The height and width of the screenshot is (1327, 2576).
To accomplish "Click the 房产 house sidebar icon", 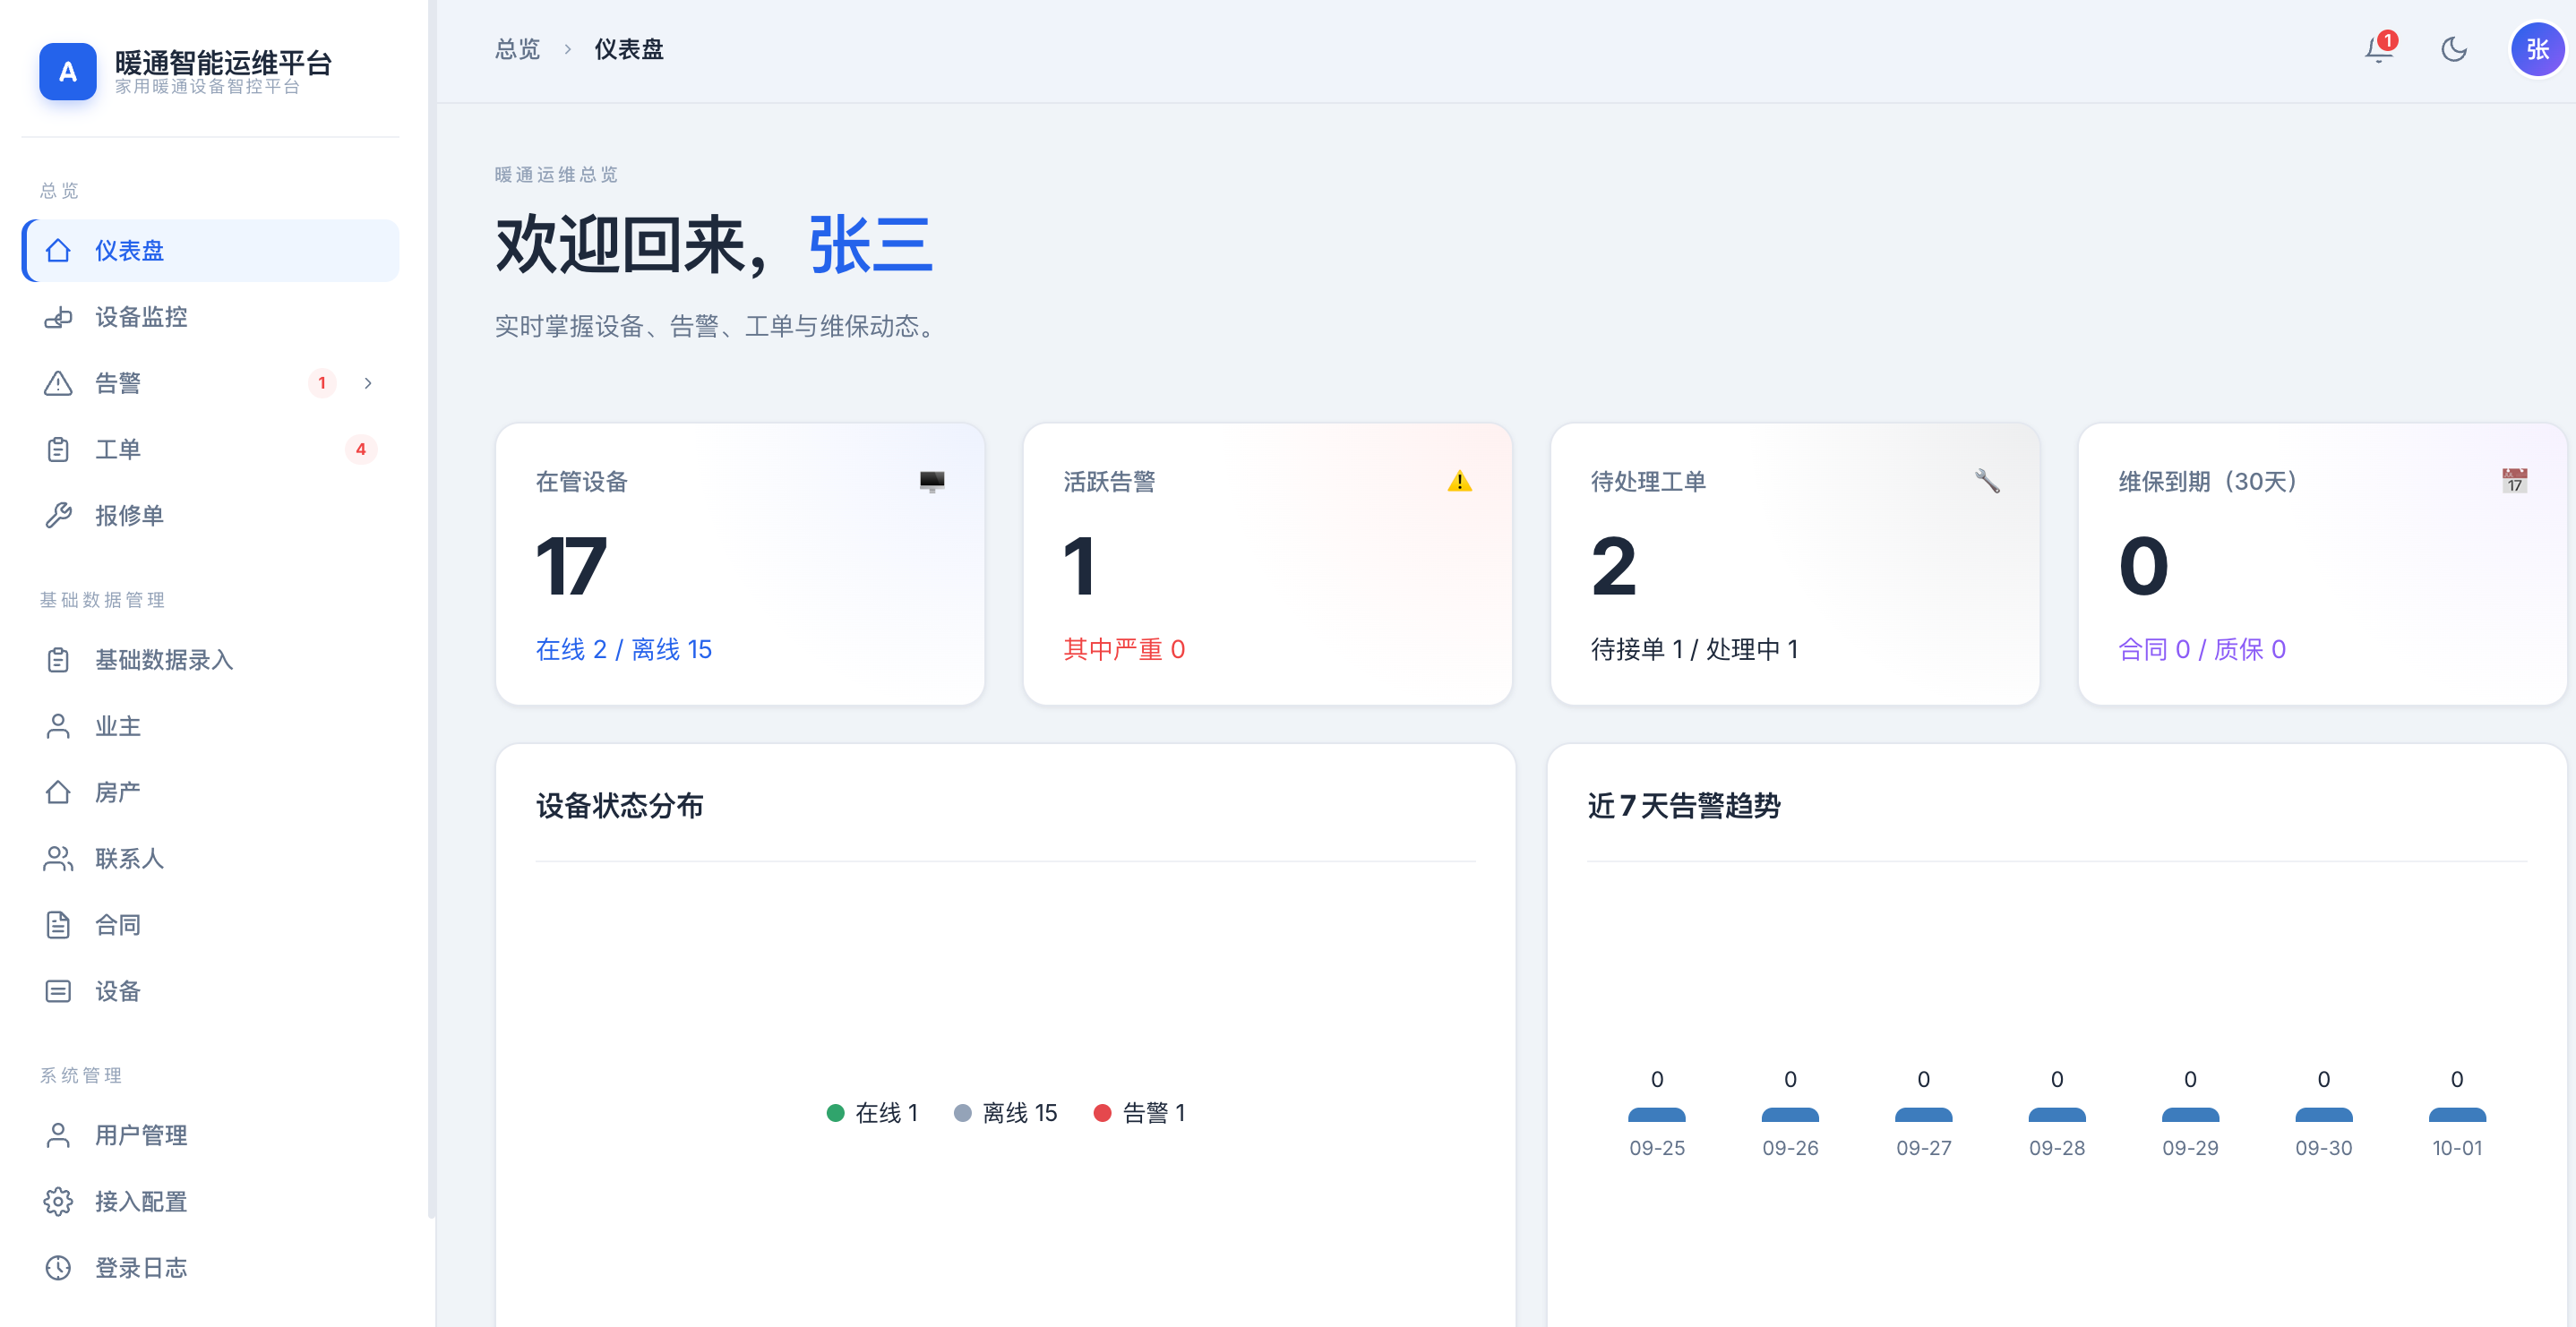I will 58,792.
